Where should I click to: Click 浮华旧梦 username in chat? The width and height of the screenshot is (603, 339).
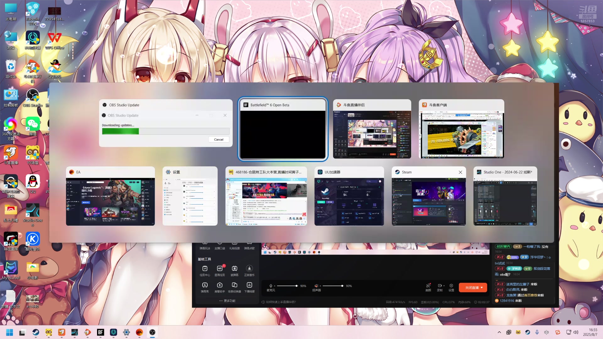tap(538, 257)
